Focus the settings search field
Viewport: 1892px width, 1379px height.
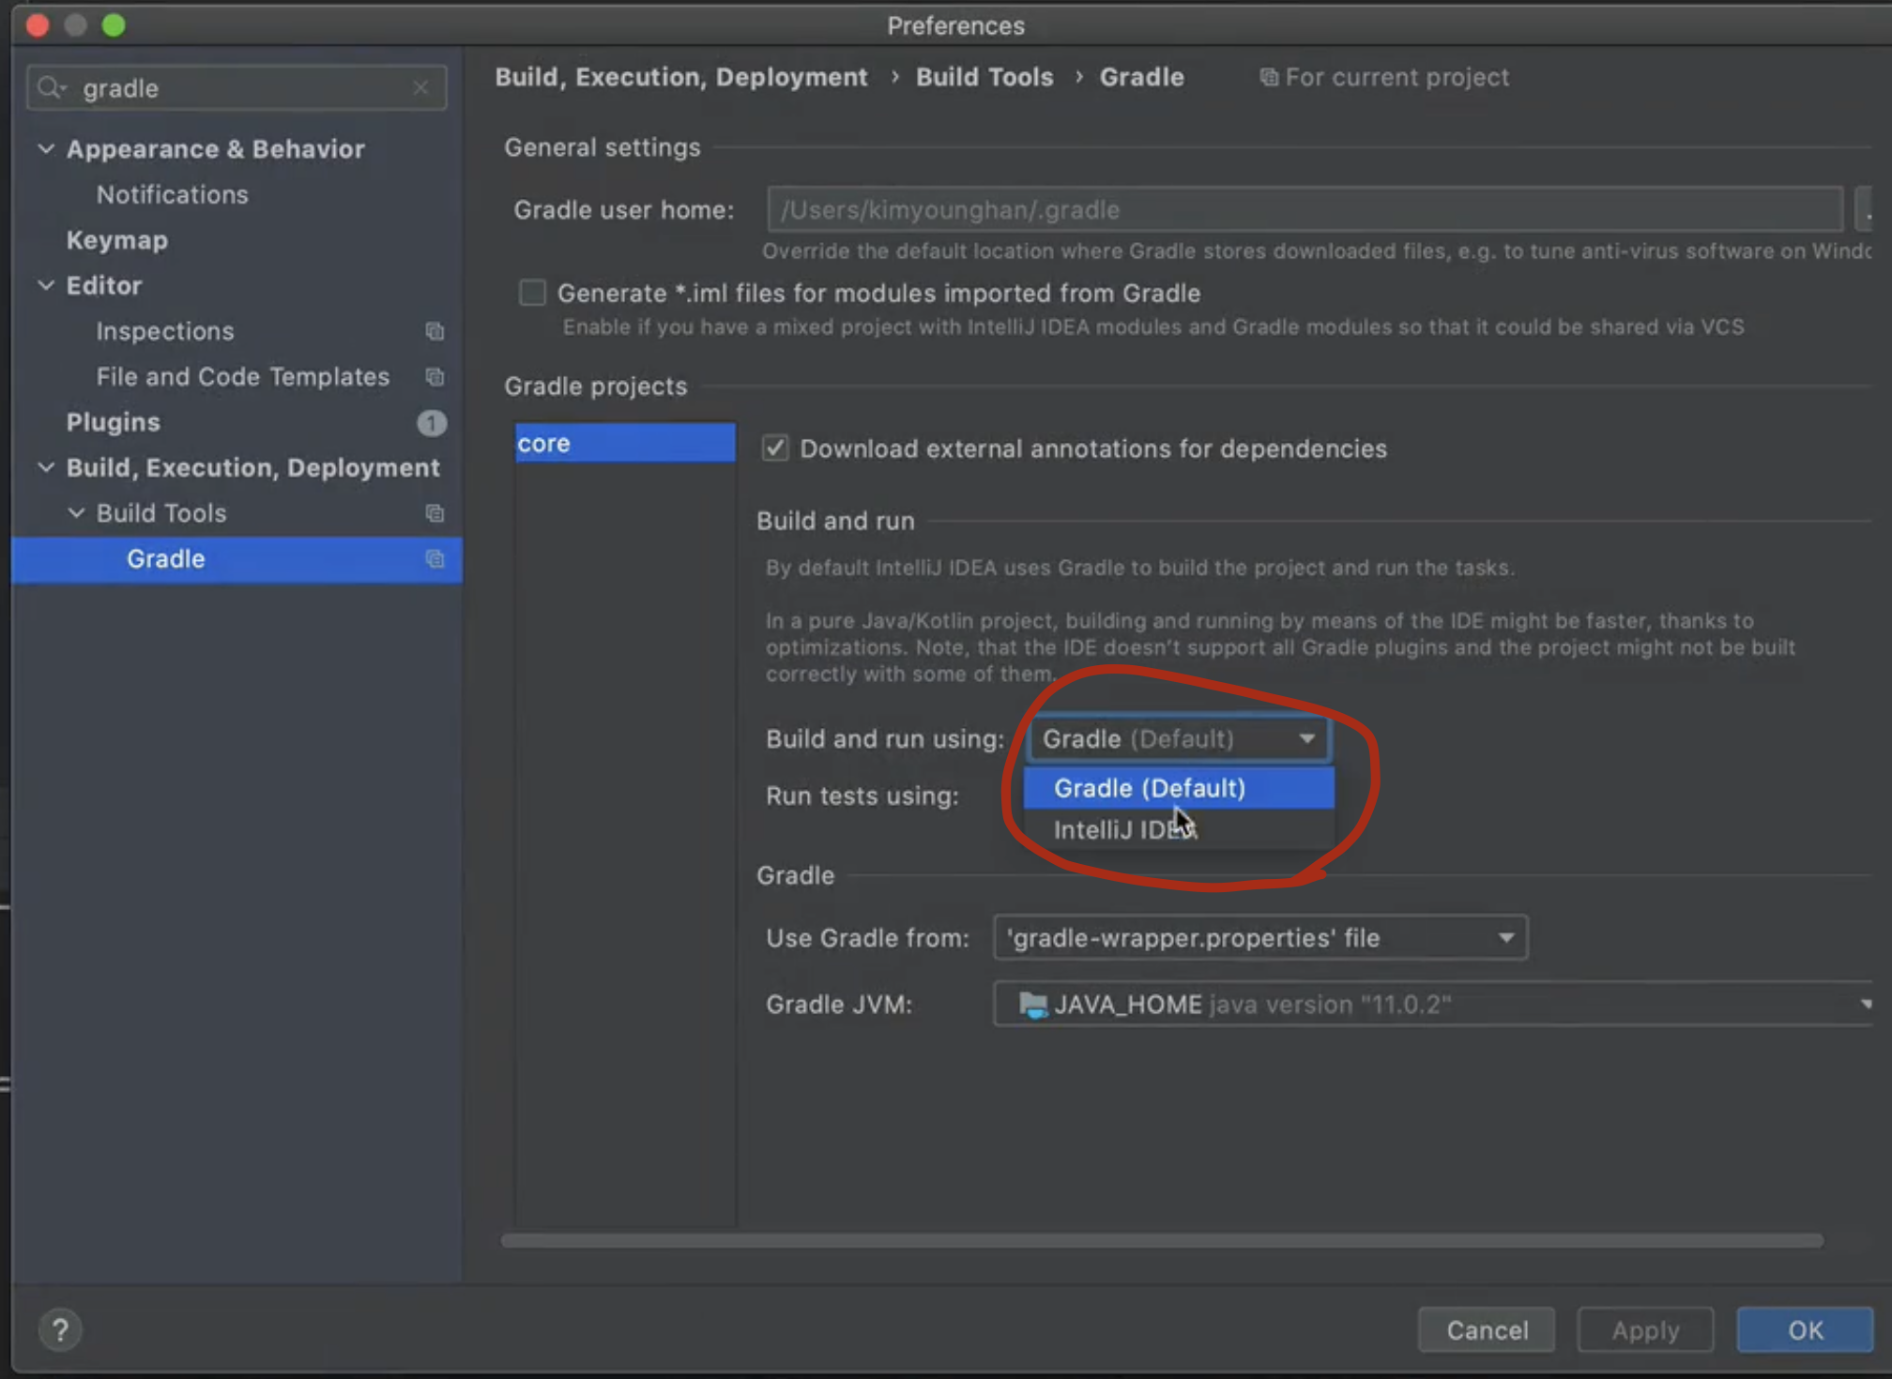coord(236,88)
